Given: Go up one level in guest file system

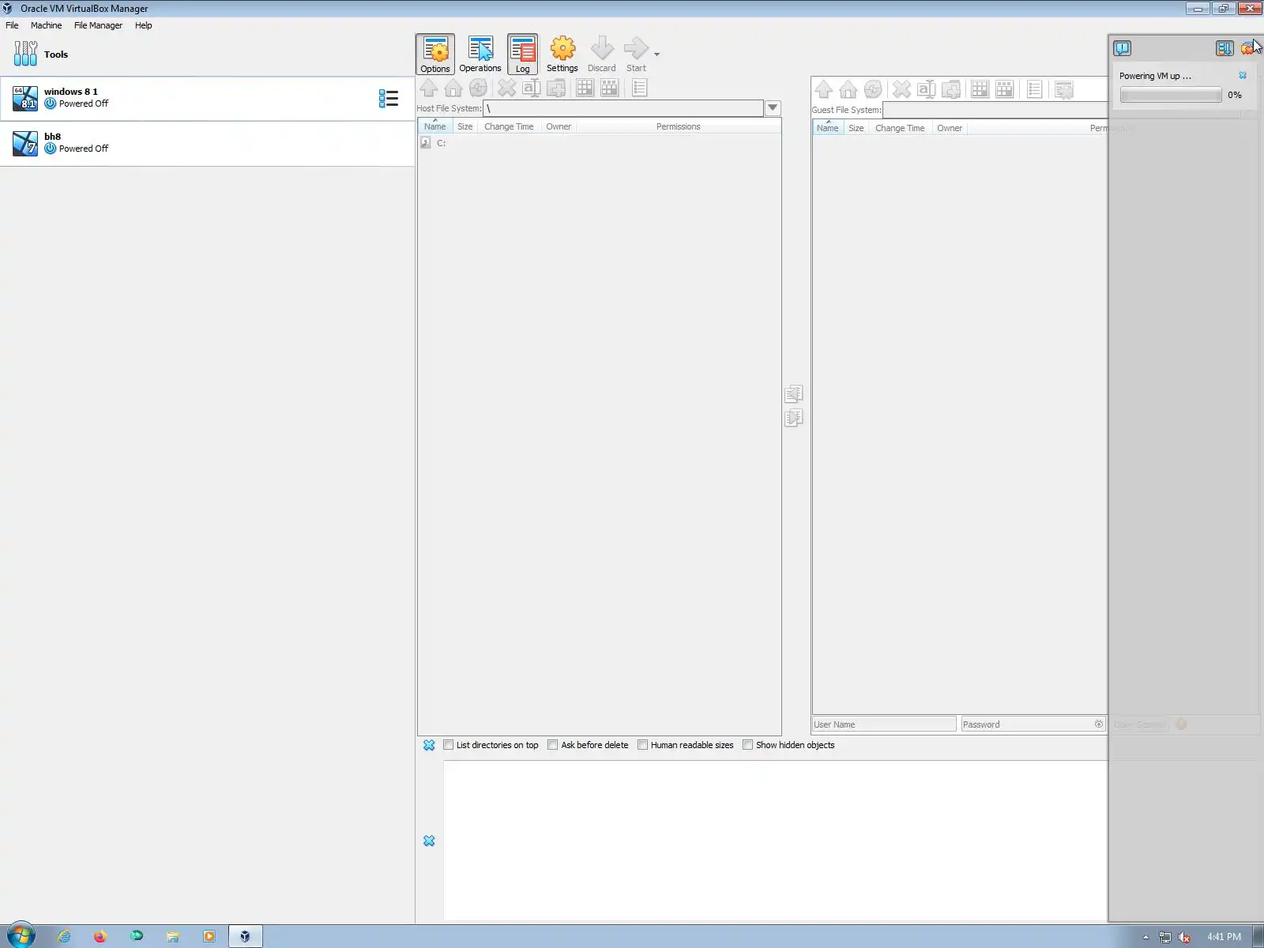Looking at the screenshot, I should pos(824,89).
